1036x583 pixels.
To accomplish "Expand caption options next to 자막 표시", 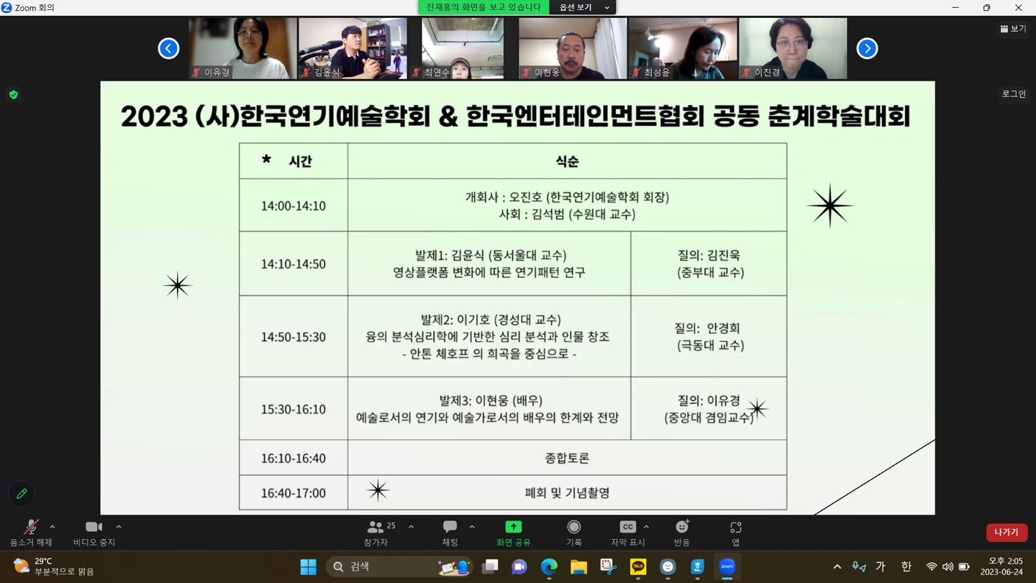I will coord(646,527).
